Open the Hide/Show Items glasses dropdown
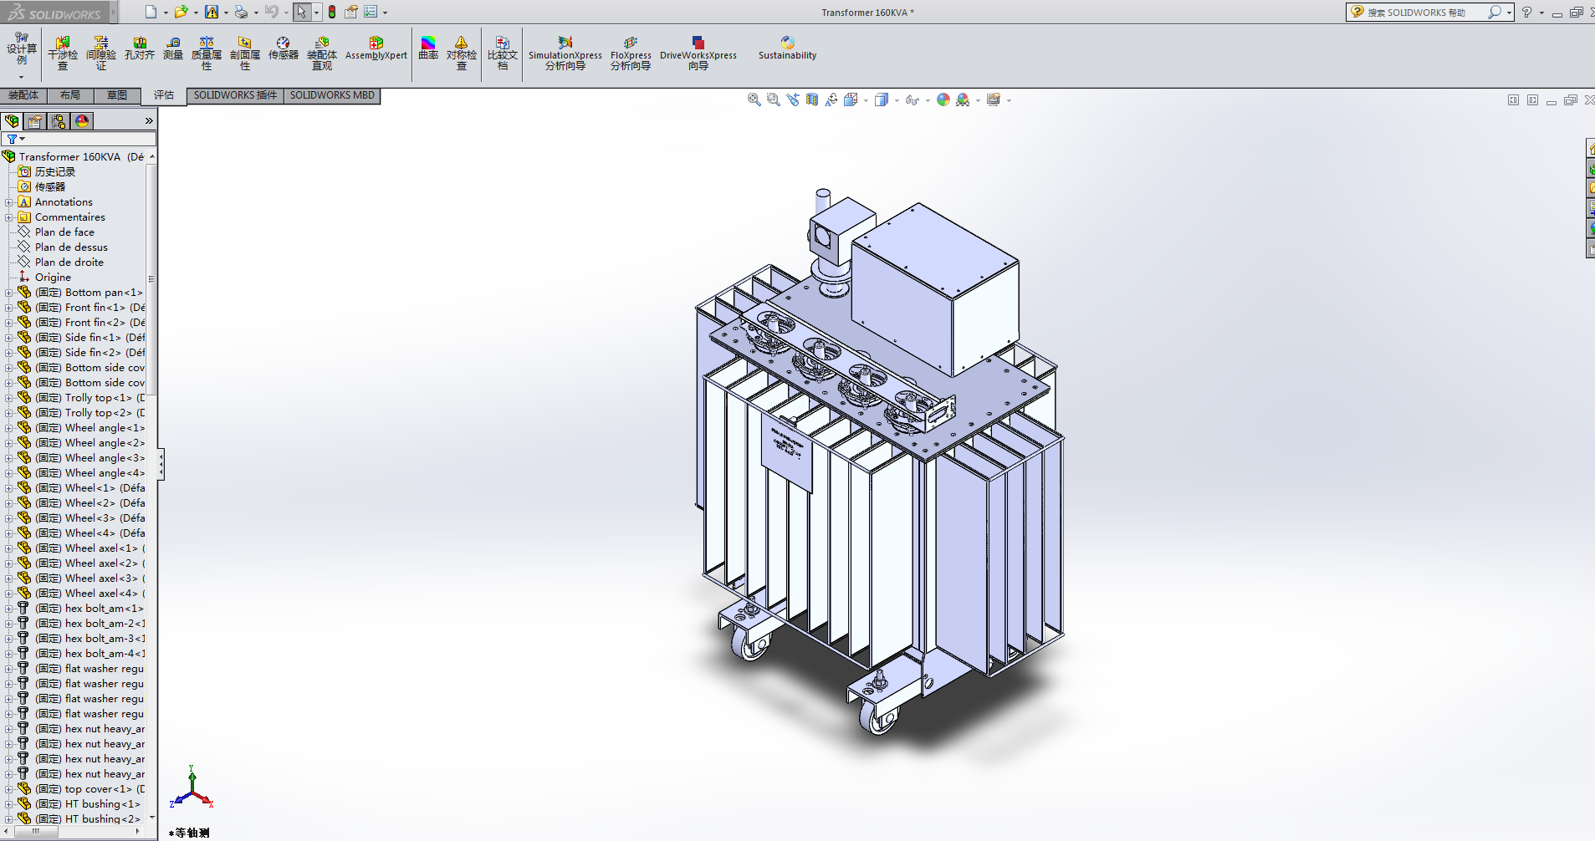Image resolution: width=1595 pixels, height=841 pixels. [928, 100]
